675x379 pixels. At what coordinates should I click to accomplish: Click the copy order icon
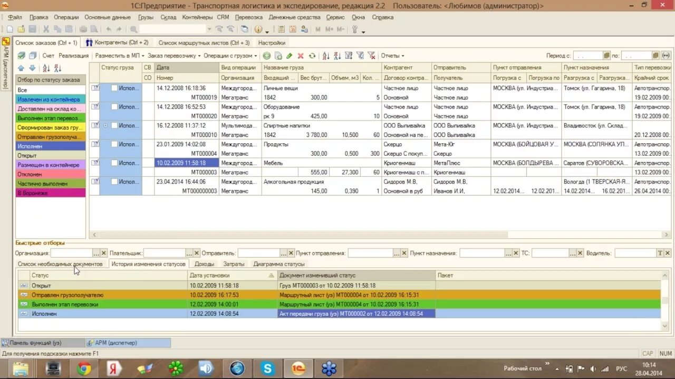pyautogui.click(x=278, y=56)
